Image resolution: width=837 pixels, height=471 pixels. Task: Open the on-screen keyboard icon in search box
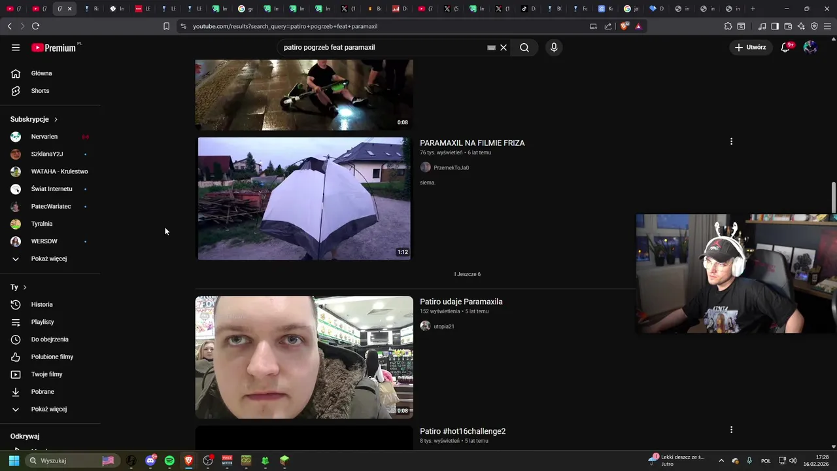pos(491,48)
